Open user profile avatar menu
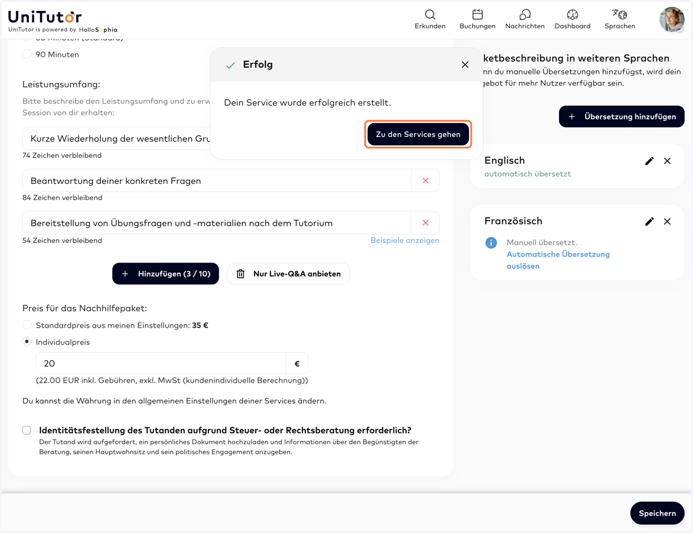 click(672, 20)
